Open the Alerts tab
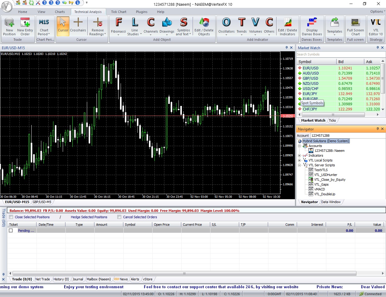386x297 pixels. click(135, 279)
